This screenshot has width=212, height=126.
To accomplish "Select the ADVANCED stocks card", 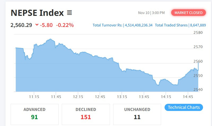I will (34, 114).
